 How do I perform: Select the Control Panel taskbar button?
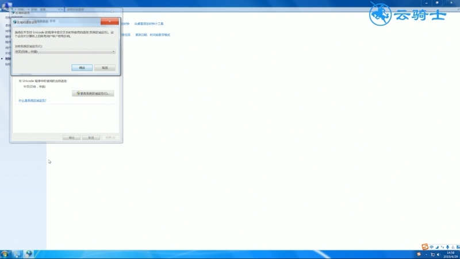pyautogui.click(x=17, y=254)
